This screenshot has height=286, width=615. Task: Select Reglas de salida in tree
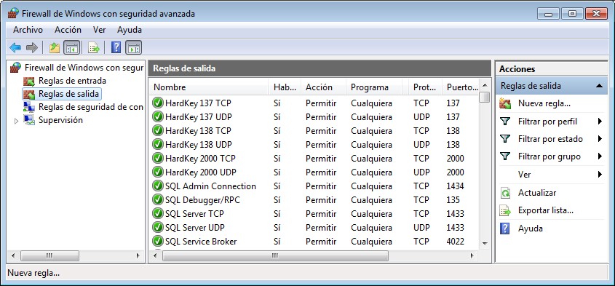click(68, 94)
